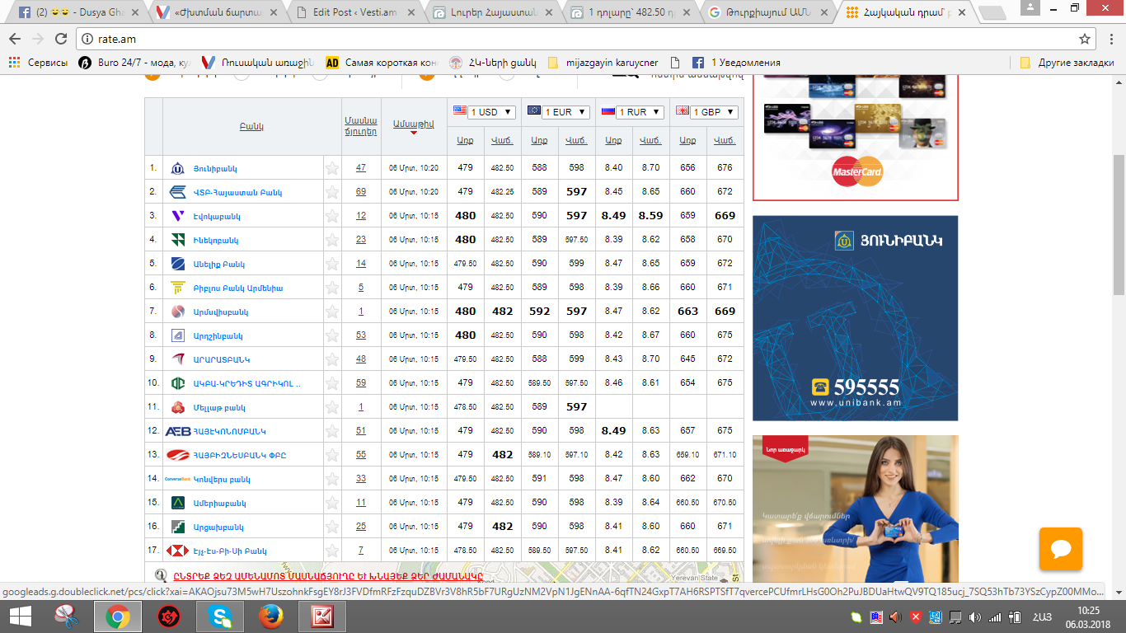Sort table by the 'Ամսաթիվ' date header

pos(413,124)
